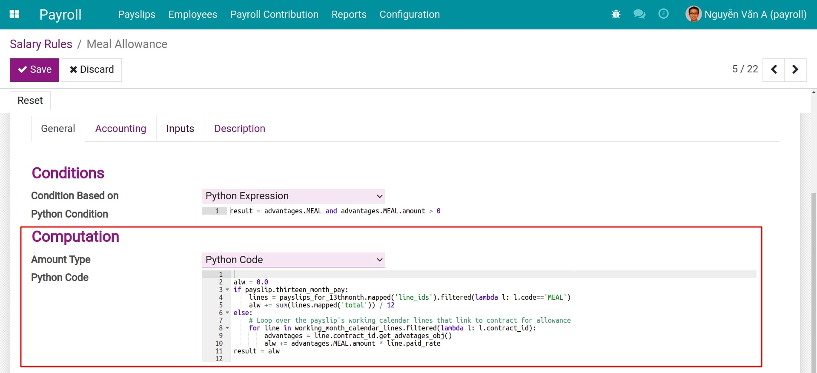Image resolution: width=817 pixels, height=373 pixels.
Task: Switch to the Accounting tab
Action: (120, 129)
